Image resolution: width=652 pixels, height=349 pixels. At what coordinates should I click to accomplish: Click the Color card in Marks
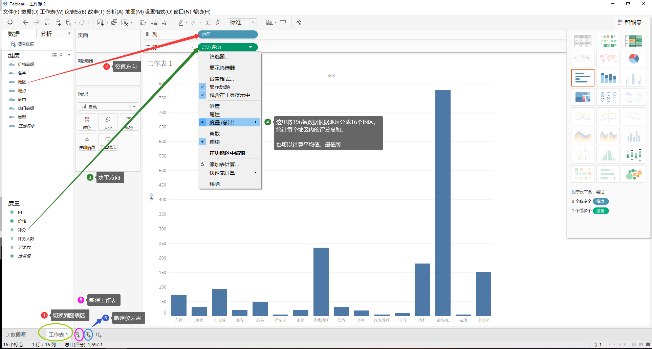pos(87,122)
